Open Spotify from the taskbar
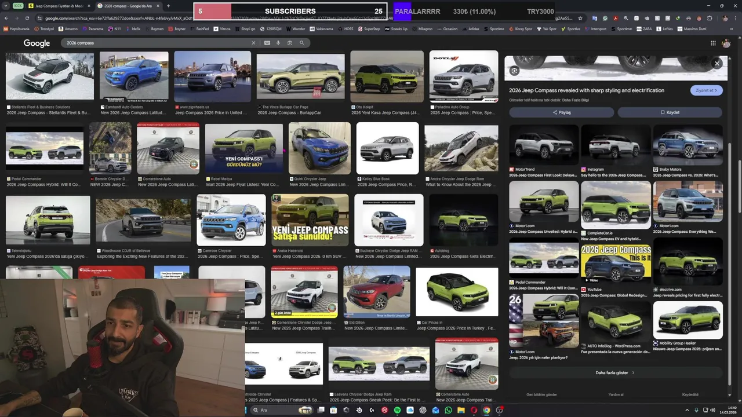This screenshot has width=742, height=417. click(x=397, y=410)
